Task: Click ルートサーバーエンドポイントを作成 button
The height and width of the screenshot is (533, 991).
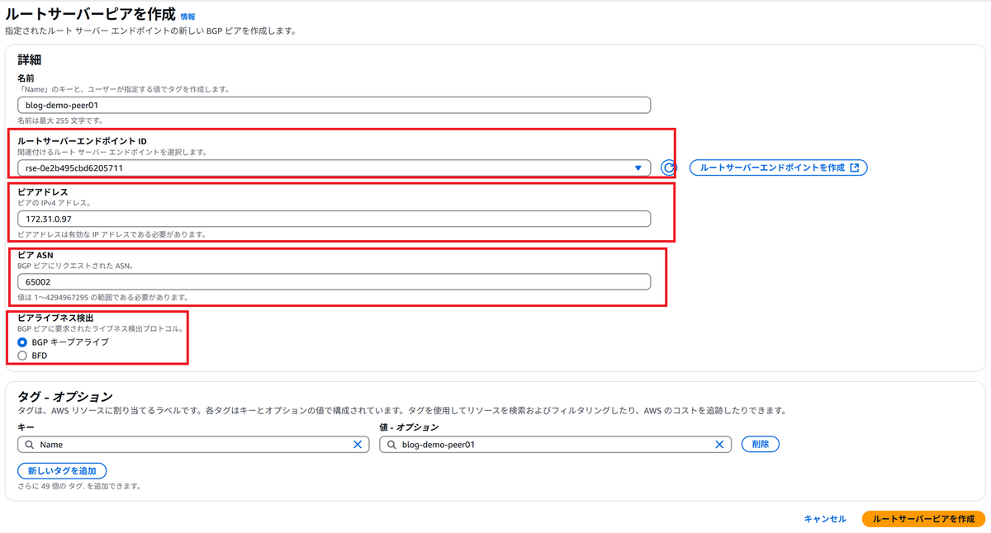Action: (778, 167)
